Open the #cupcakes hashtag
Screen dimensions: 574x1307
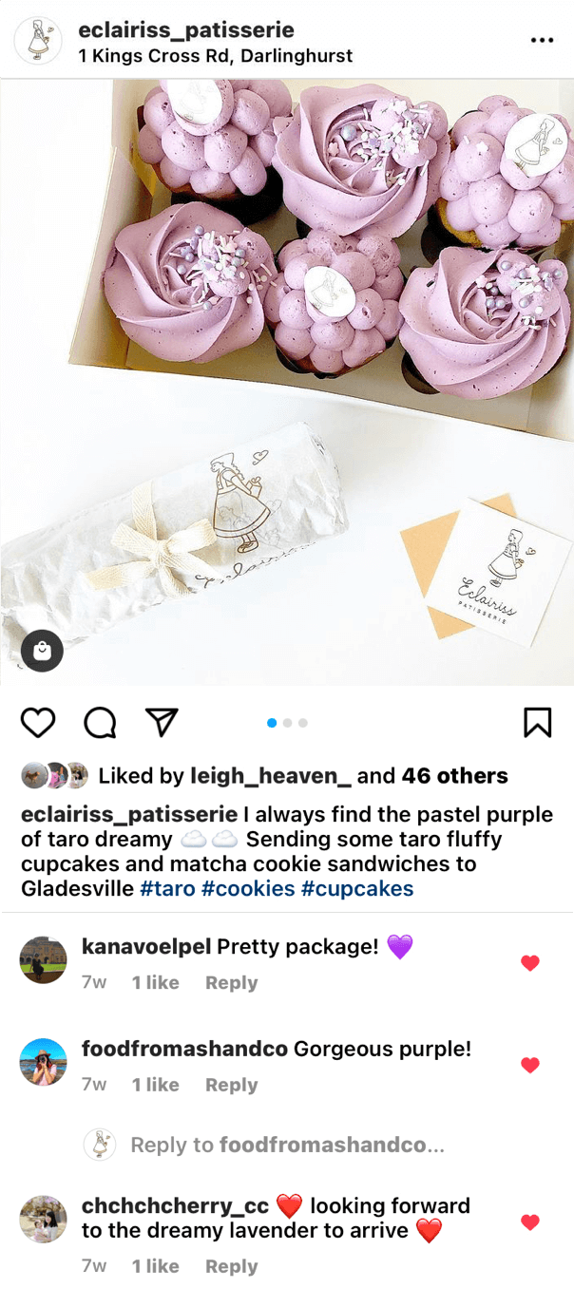(357, 889)
